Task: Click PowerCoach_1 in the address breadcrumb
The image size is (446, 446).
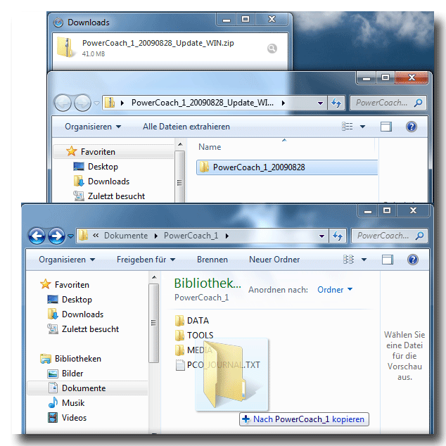Action: coord(191,236)
